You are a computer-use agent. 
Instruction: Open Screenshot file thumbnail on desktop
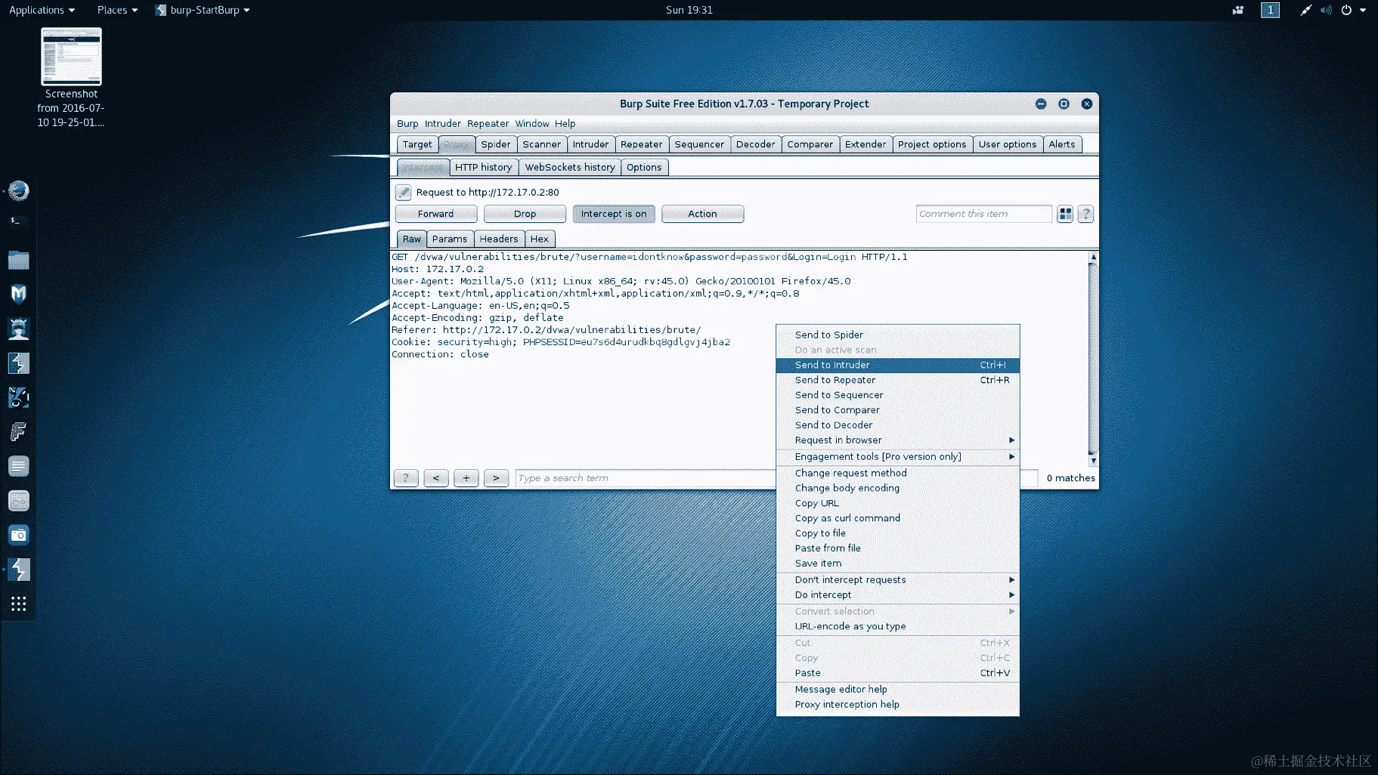click(x=71, y=57)
